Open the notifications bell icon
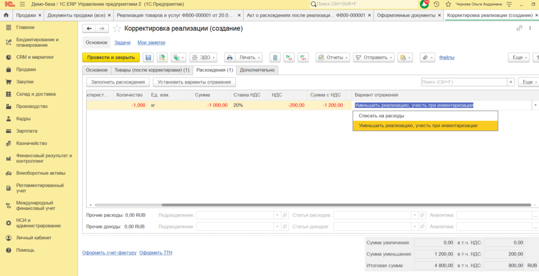This screenshot has height=276, width=539. click(x=424, y=4)
